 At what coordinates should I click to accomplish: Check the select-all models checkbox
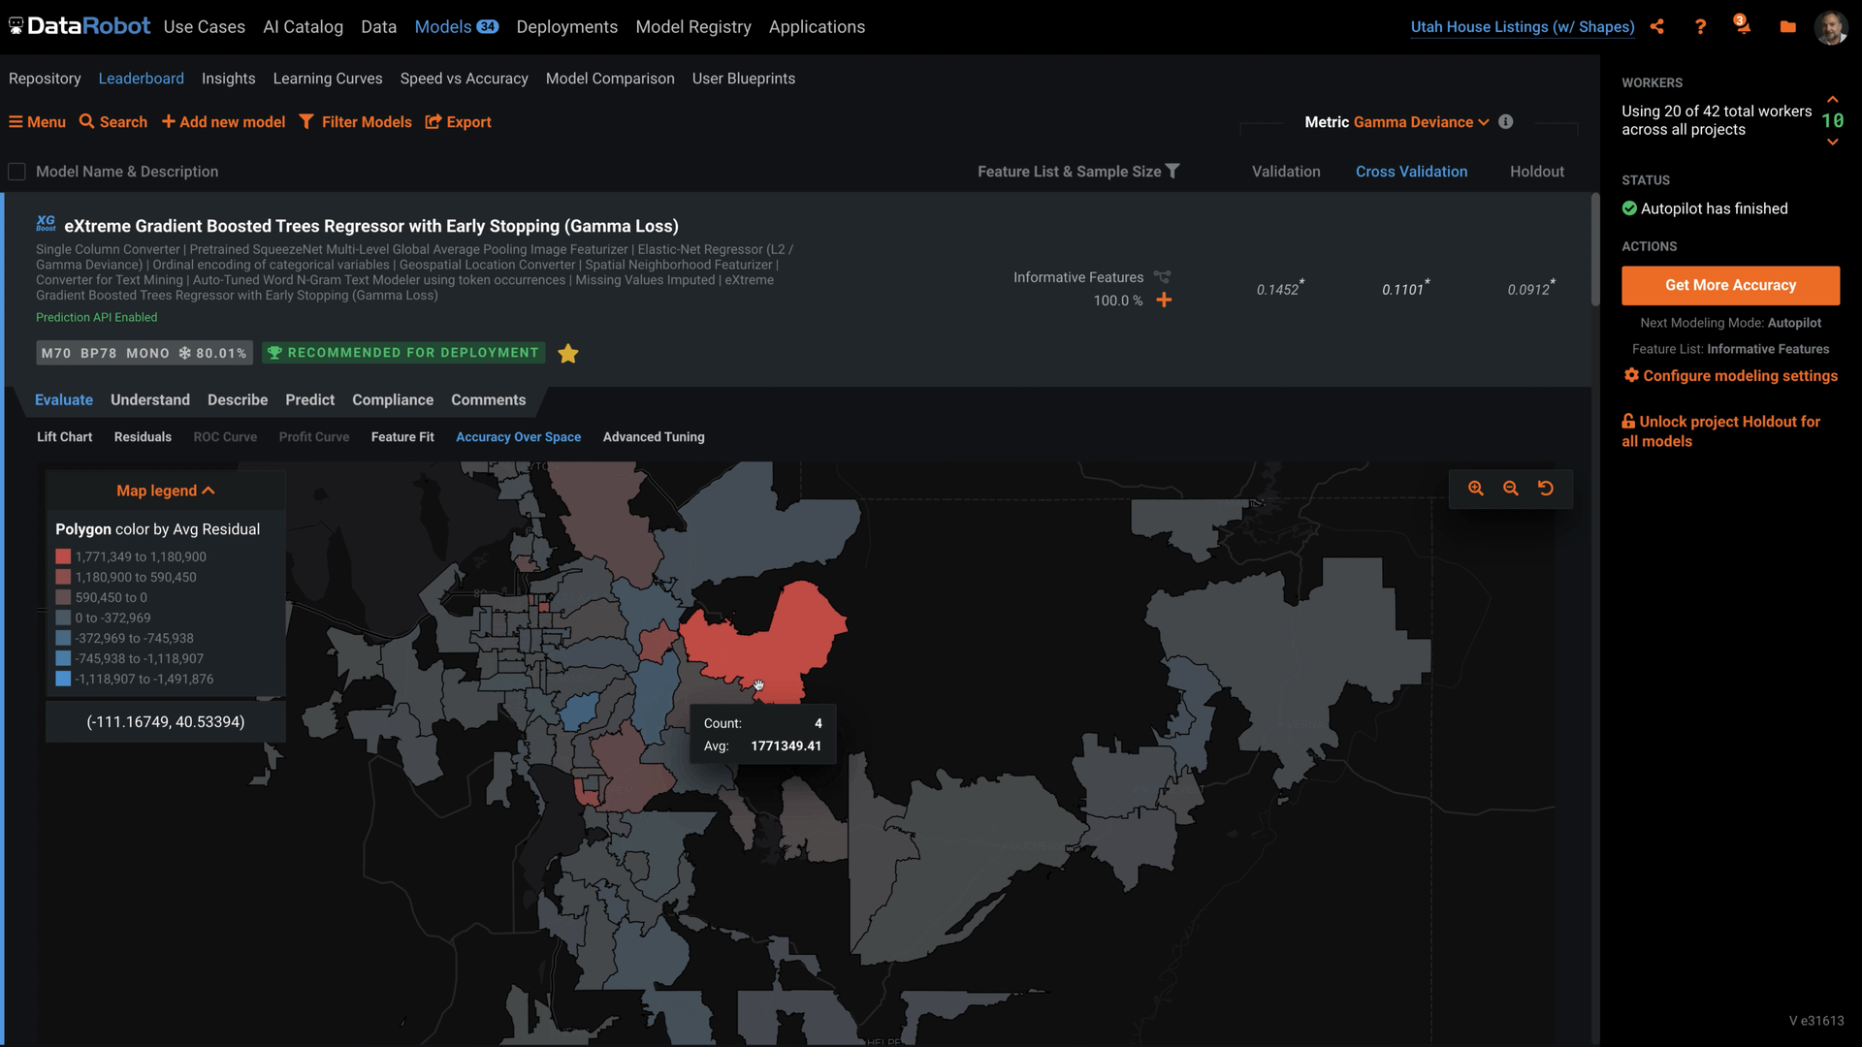(x=16, y=172)
